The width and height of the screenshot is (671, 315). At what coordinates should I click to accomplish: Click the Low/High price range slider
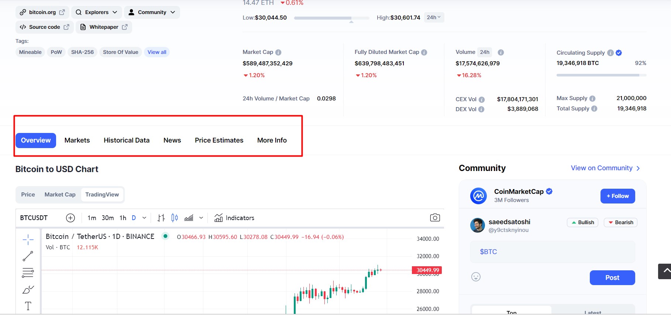331,18
